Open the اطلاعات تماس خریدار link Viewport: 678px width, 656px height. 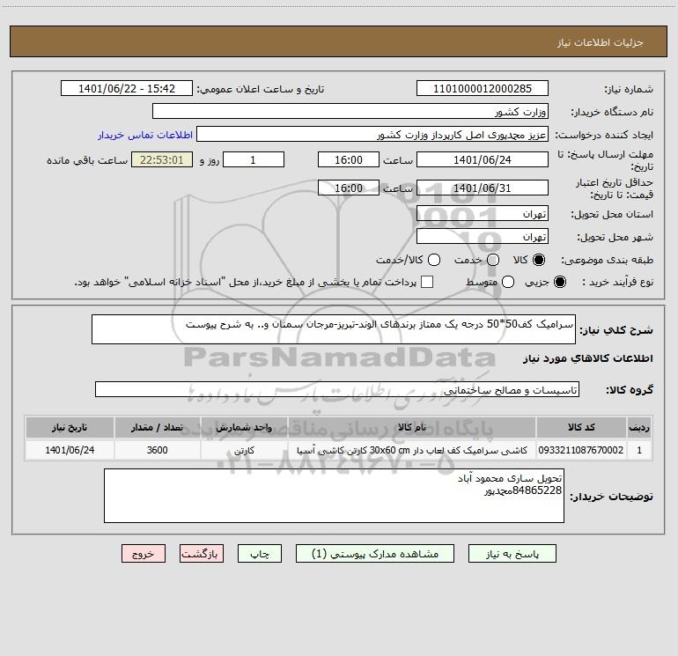tap(145, 135)
